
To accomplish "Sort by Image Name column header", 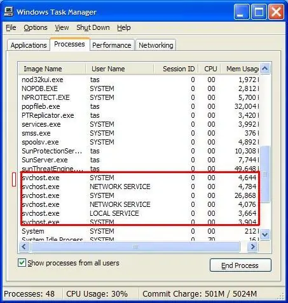I will 52,69.
